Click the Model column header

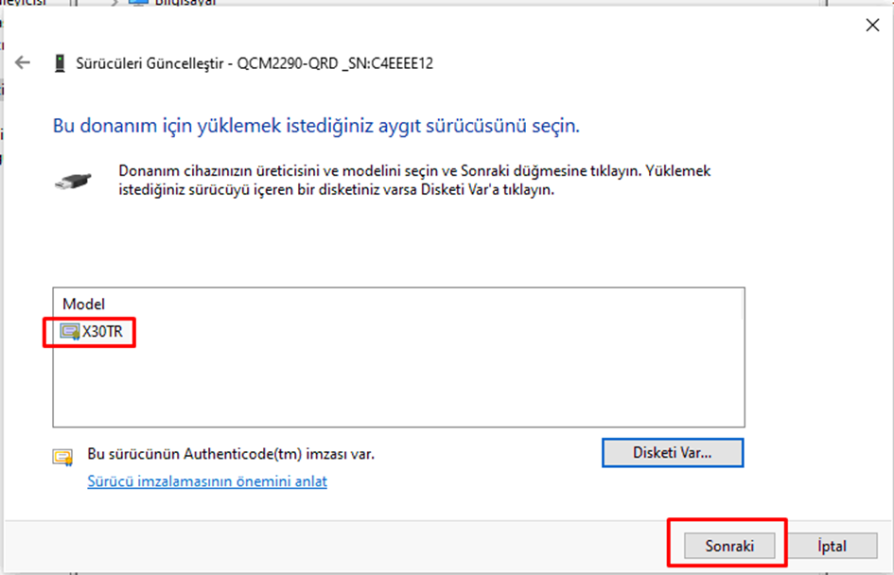pos(83,304)
